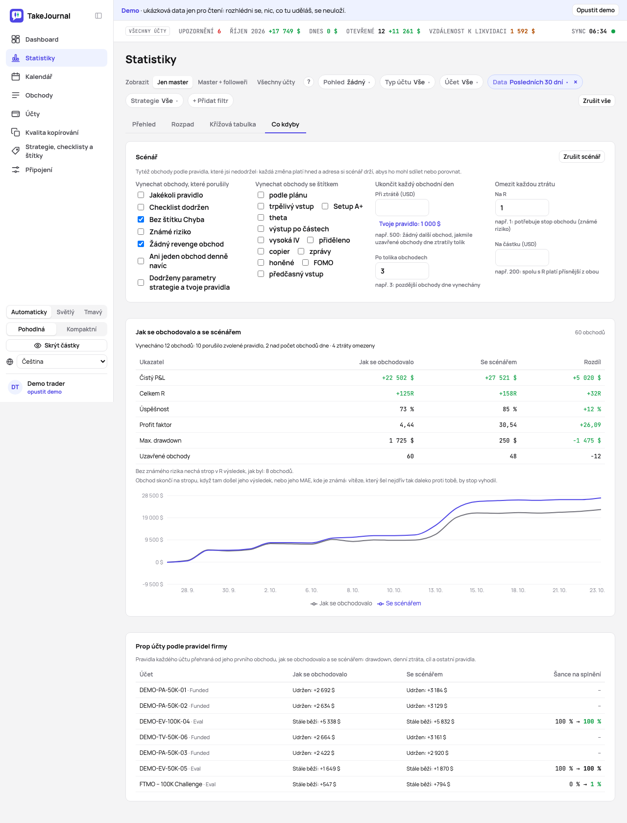The image size is (627, 823).
Task: Expand the Účet filter dropdown
Action: click(461, 82)
